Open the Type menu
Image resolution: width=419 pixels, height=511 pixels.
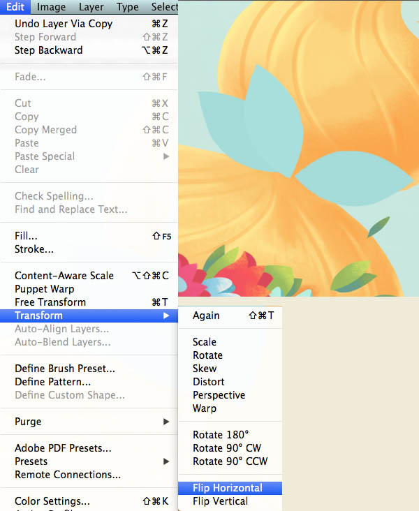pos(127,7)
